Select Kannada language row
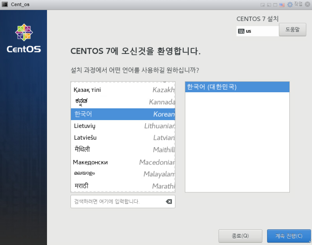 123,102
